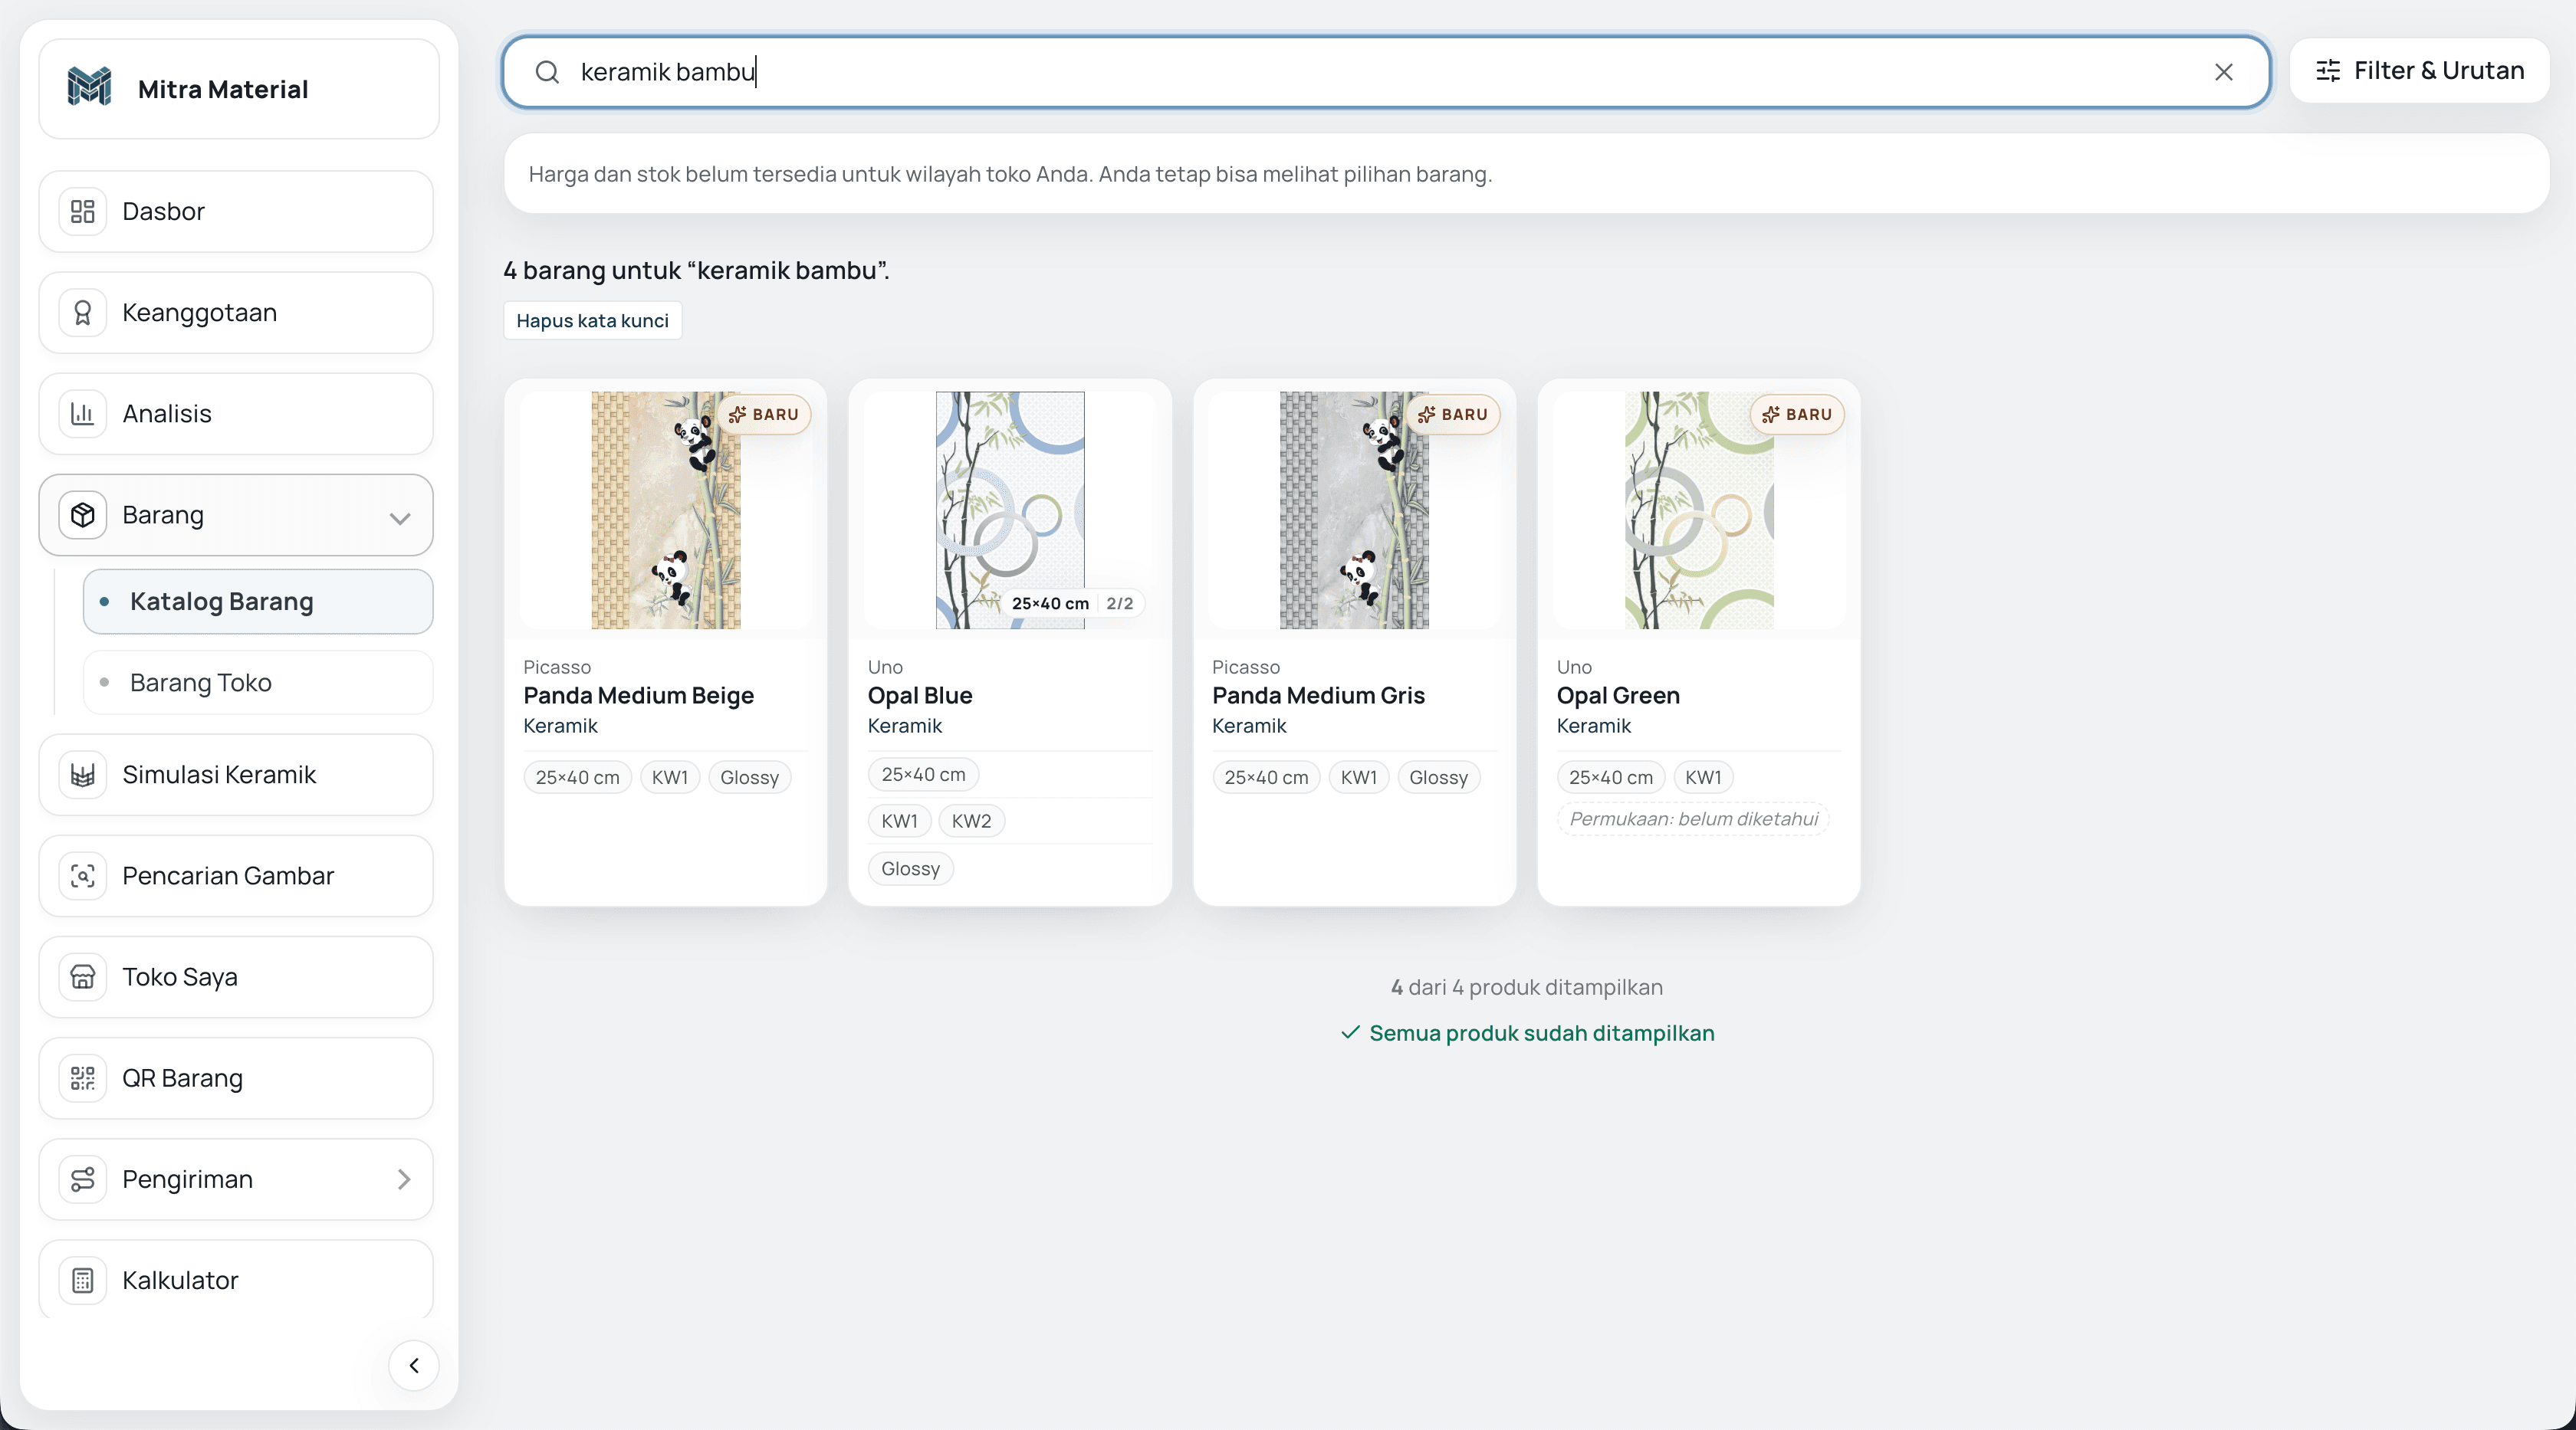2576x1430 pixels.
Task: Click Panda Medium Beige product title
Action: (638, 696)
